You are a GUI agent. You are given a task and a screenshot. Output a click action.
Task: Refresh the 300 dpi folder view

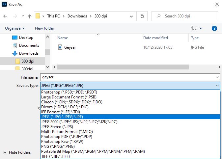tap(142, 16)
